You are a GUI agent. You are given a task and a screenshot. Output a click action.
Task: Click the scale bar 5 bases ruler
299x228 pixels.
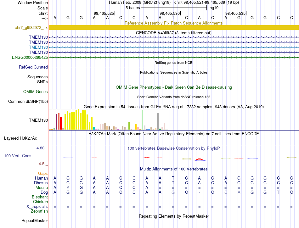174,8
